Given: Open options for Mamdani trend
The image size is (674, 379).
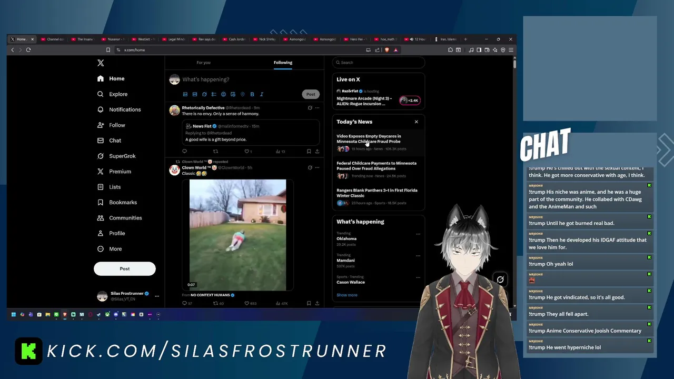Looking at the screenshot, I should (418, 256).
